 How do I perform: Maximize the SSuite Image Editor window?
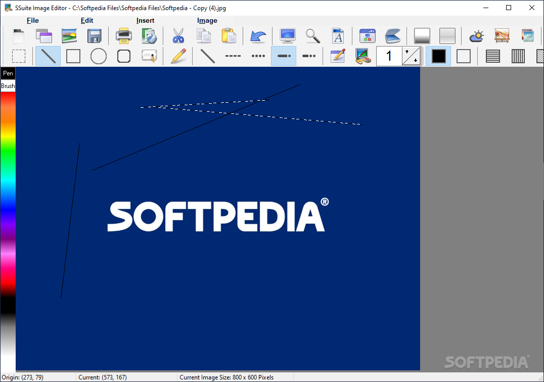tap(509, 8)
